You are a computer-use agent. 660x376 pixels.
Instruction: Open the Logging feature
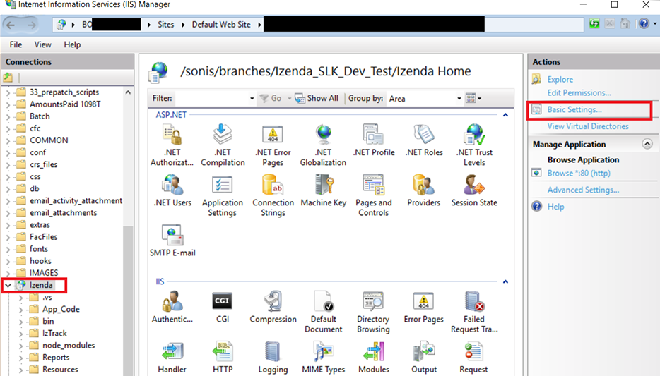[x=273, y=358]
